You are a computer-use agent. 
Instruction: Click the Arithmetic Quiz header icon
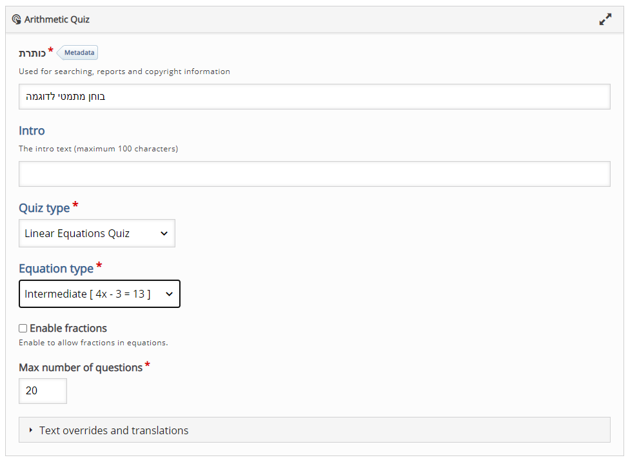tap(17, 19)
